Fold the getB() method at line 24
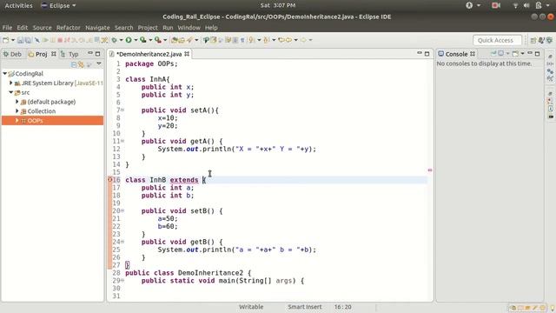The image size is (556, 313). [122, 242]
